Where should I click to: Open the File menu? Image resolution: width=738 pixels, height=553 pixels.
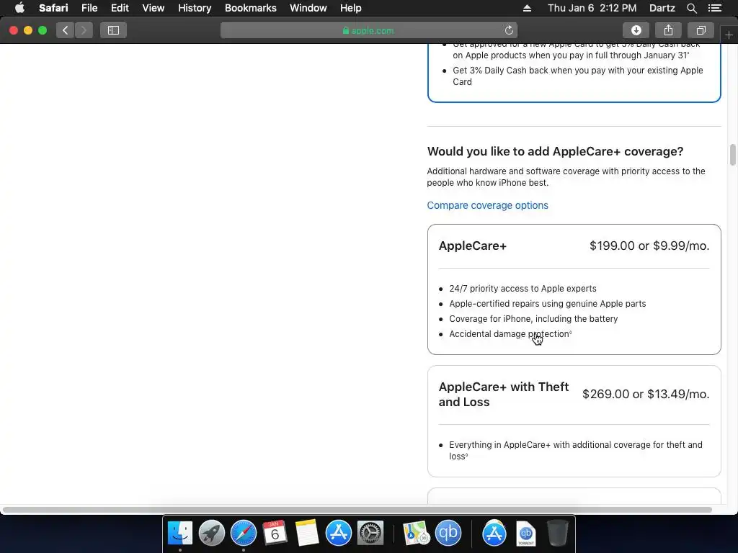pos(89,8)
